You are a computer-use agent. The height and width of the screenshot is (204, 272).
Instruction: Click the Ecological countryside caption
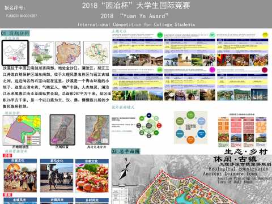coord(239,169)
